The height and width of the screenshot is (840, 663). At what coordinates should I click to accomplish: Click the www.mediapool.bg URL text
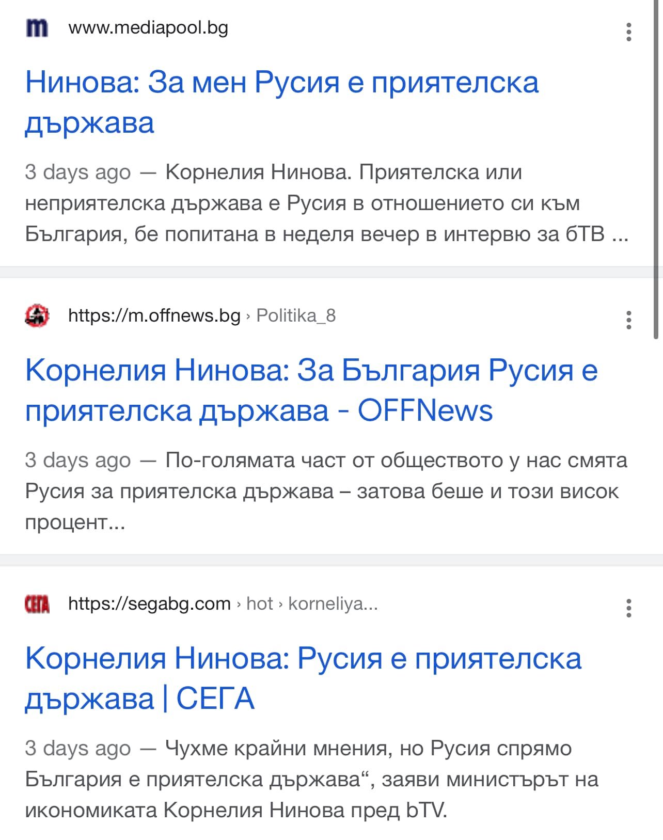148,28
